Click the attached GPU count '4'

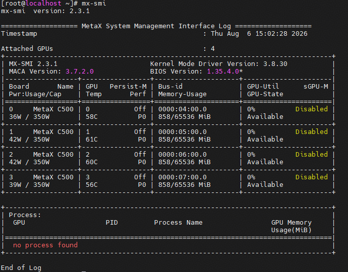click(213, 48)
